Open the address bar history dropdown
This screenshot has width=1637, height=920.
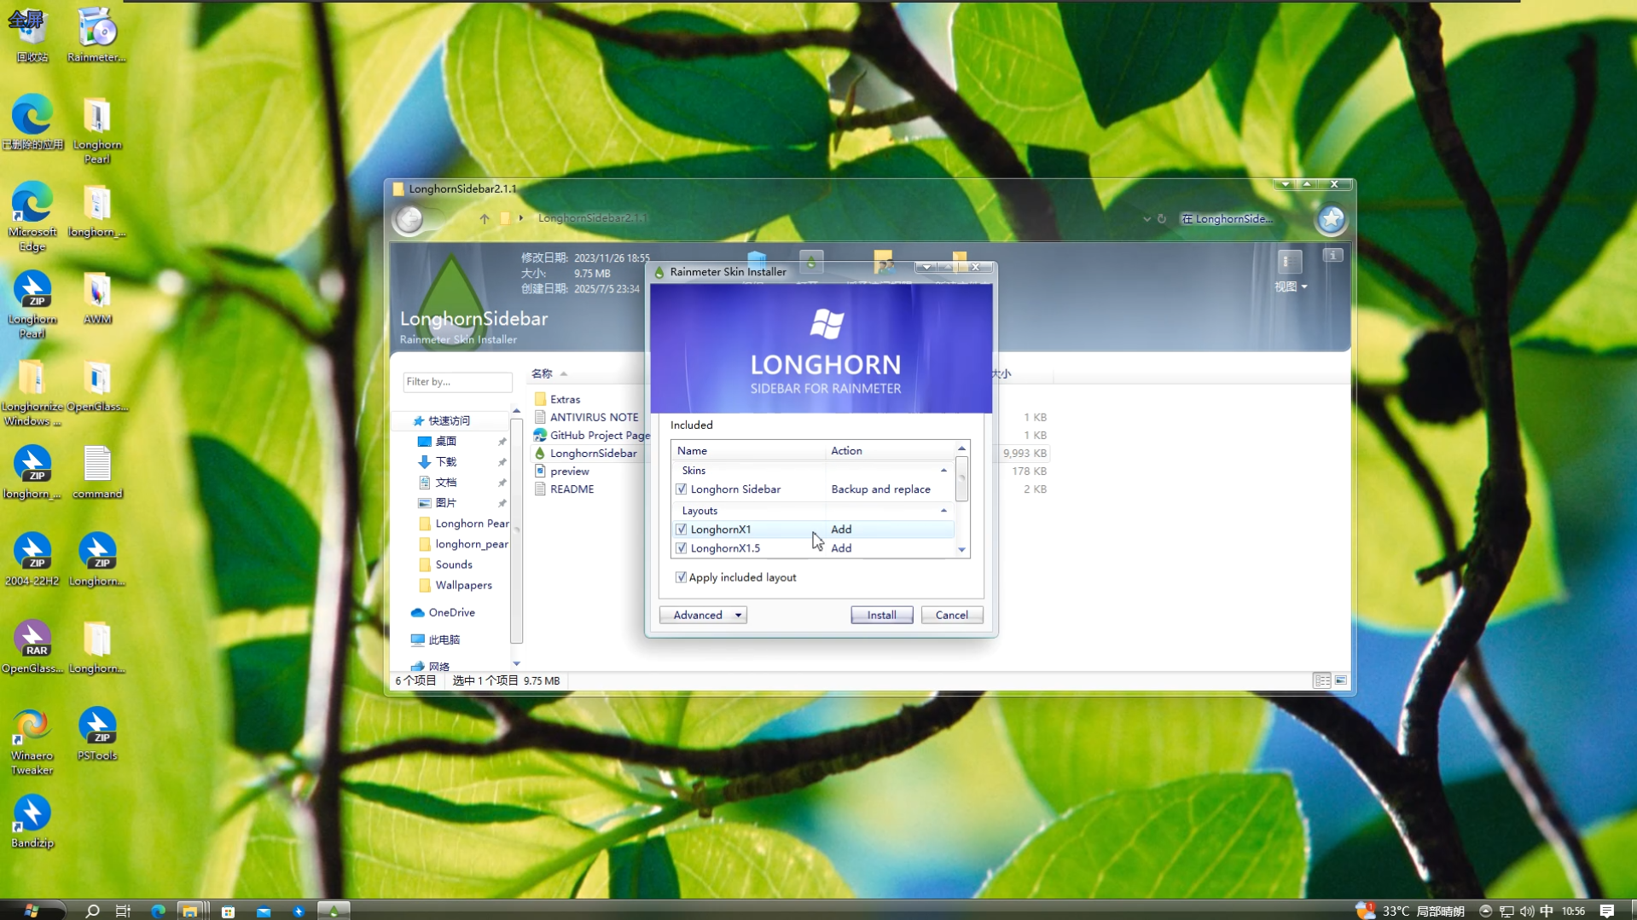point(1146,219)
